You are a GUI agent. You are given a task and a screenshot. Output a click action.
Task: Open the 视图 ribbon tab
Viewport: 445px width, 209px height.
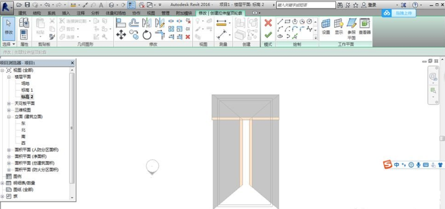(x=151, y=13)
